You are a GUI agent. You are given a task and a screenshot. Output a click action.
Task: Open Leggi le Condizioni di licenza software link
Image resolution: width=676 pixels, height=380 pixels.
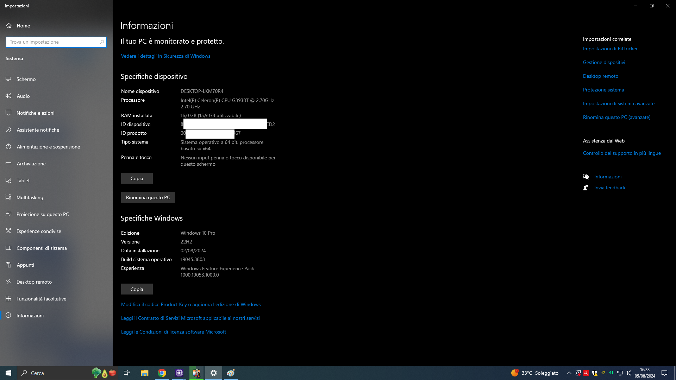click(174, 332)
